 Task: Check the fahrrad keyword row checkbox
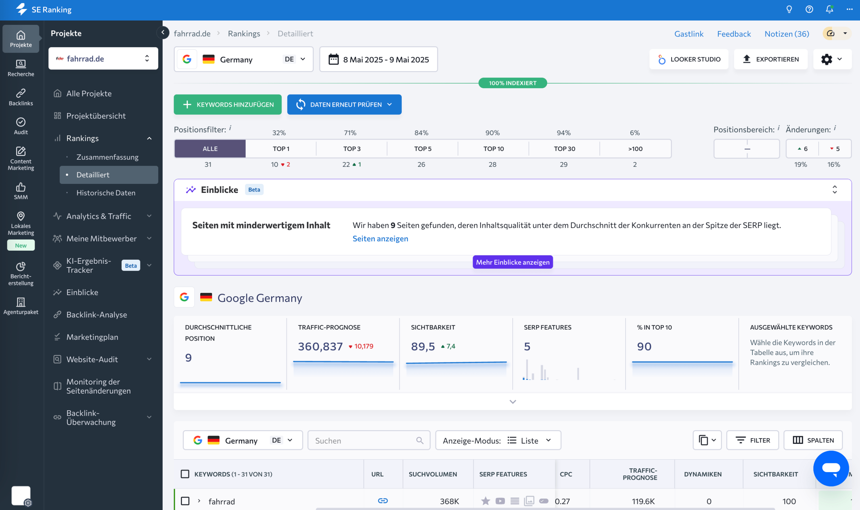point(185,501)
